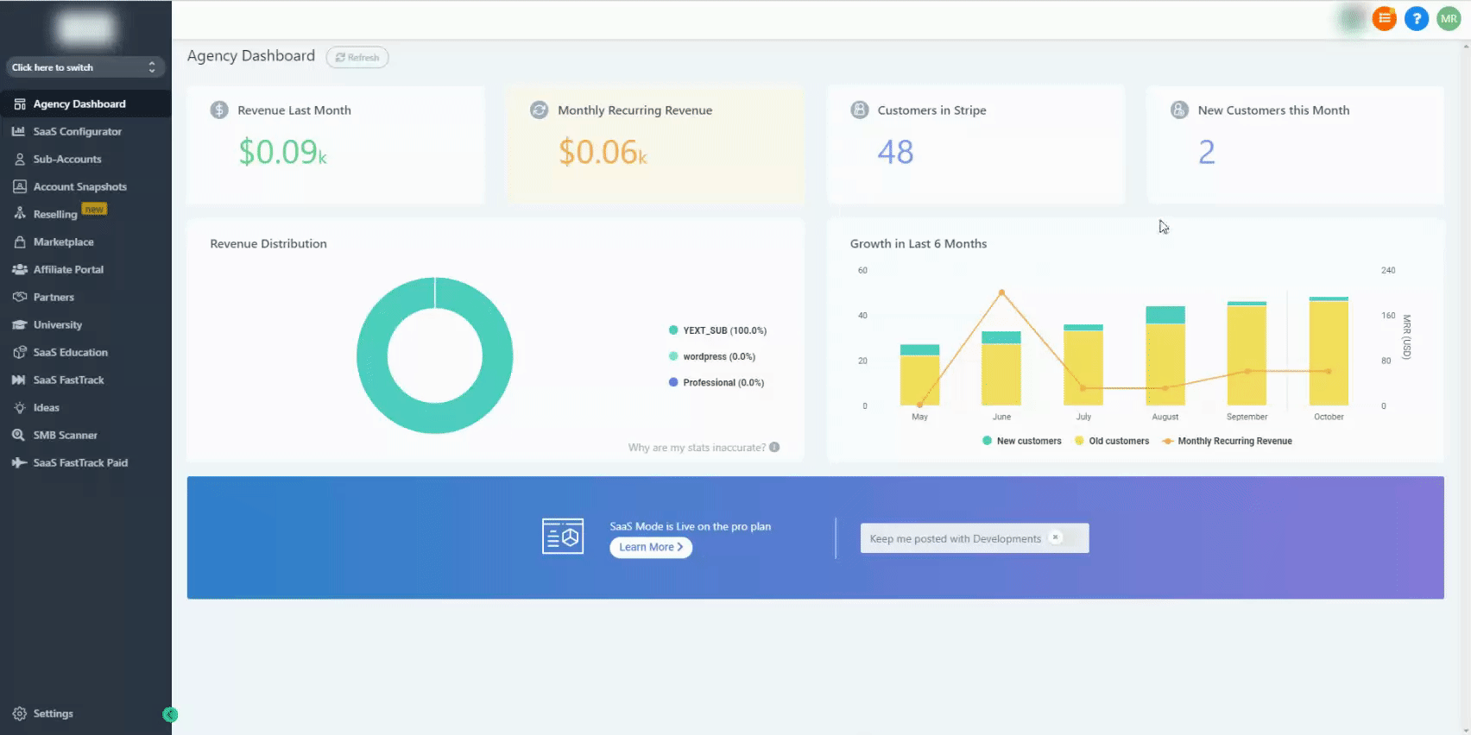
Task: Click the orange notifications list icon
Action: (x=1384, y=18)
